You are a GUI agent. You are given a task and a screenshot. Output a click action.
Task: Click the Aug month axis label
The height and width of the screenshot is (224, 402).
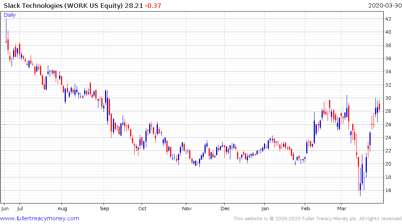62,209
